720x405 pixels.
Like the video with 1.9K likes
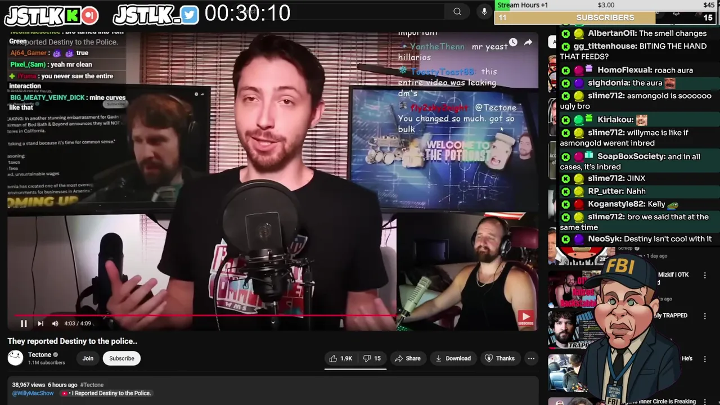(340, 358)
